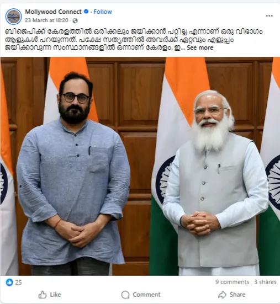Screen dimensions: 280x304
Task: Click the Share arrow icon
Action: pos(223,295)
